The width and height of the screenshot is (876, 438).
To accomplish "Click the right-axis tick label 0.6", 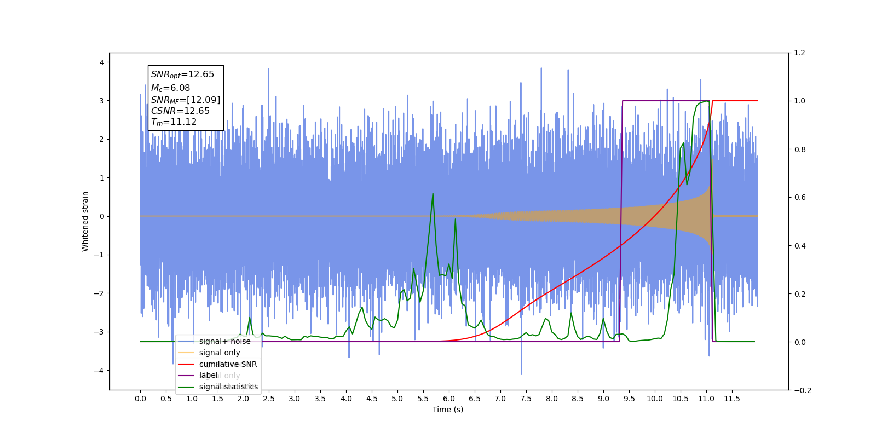I will click(799, 198).
